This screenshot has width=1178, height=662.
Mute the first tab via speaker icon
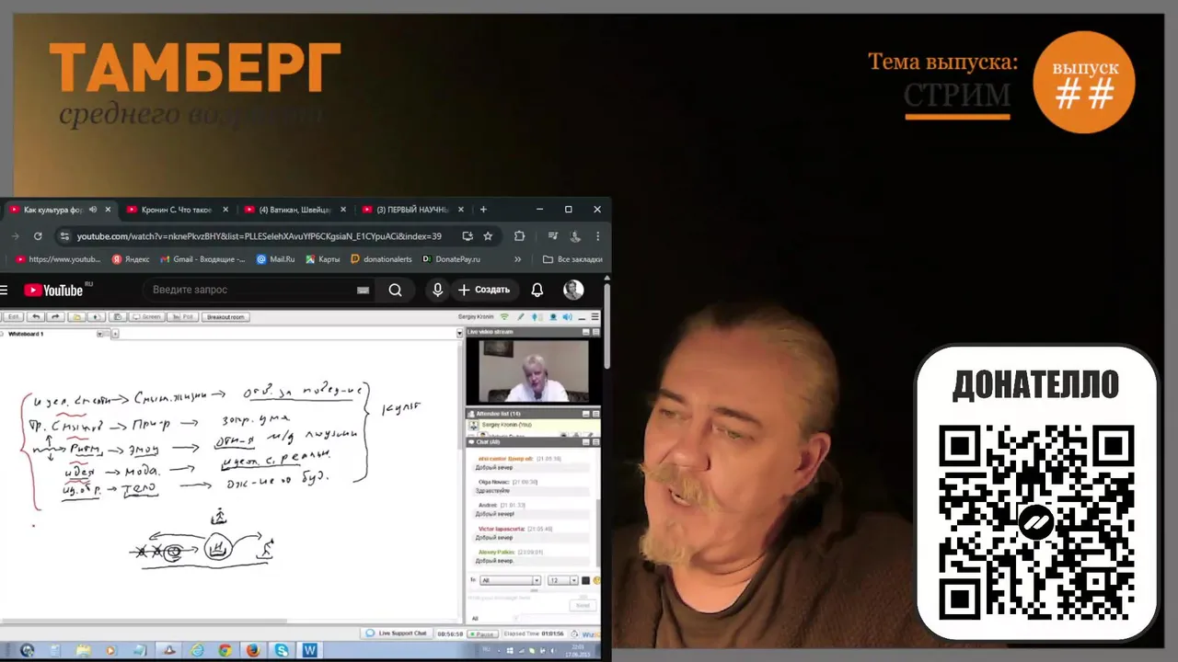pos(93,210)
